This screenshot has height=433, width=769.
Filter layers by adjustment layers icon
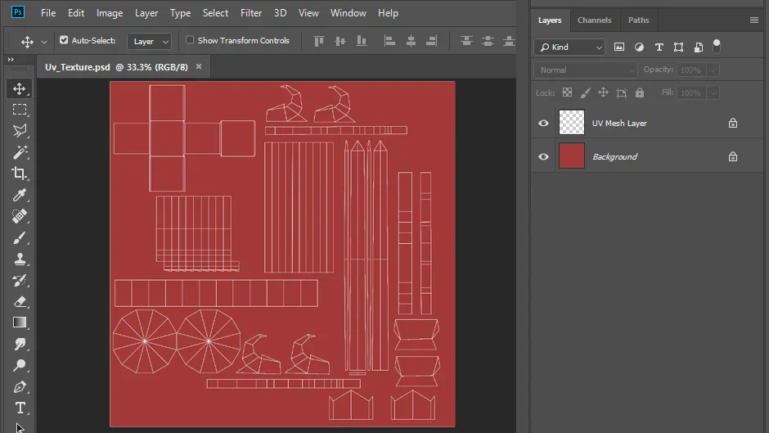(x=639, y=47)
